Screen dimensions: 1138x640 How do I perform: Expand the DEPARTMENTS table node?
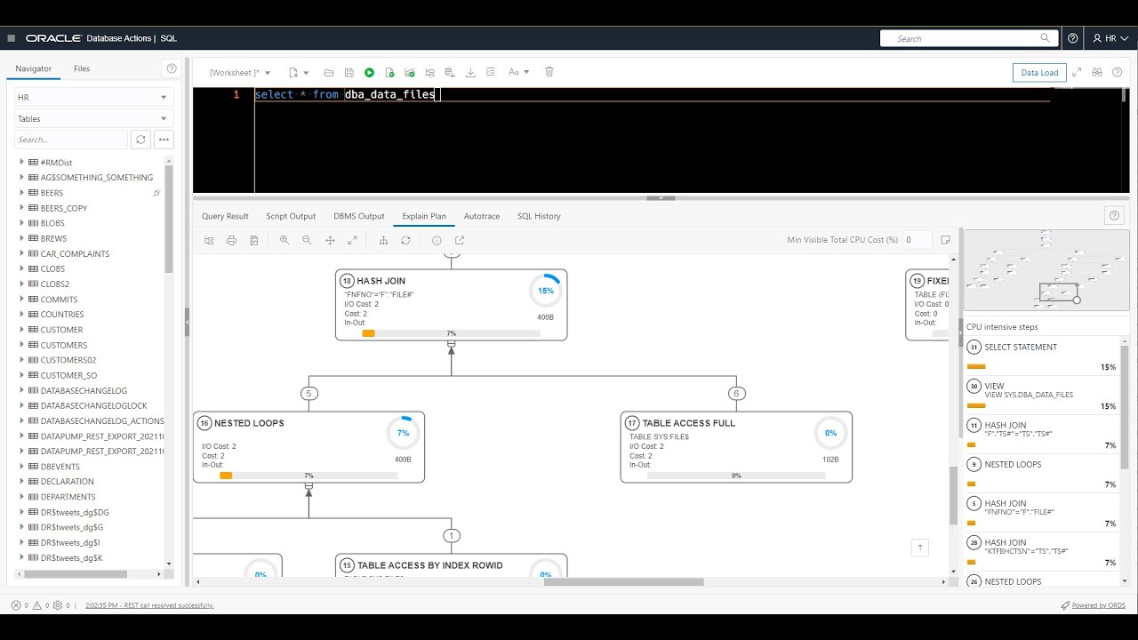[x=21, y=497]
